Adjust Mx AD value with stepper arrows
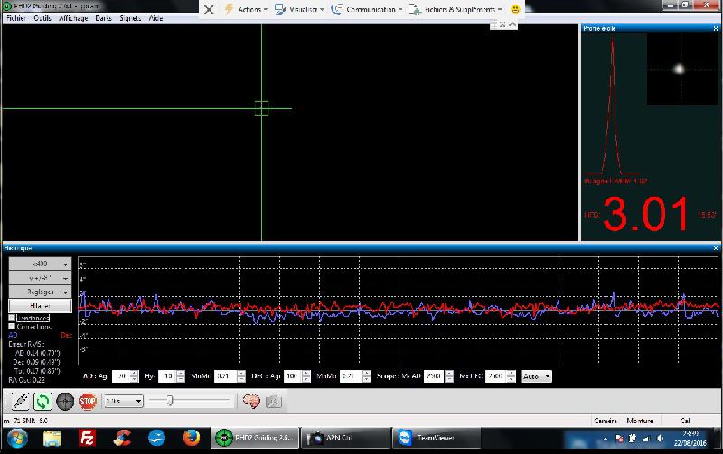This screenshot has width=723, height=454. click(x=449, y=376)
